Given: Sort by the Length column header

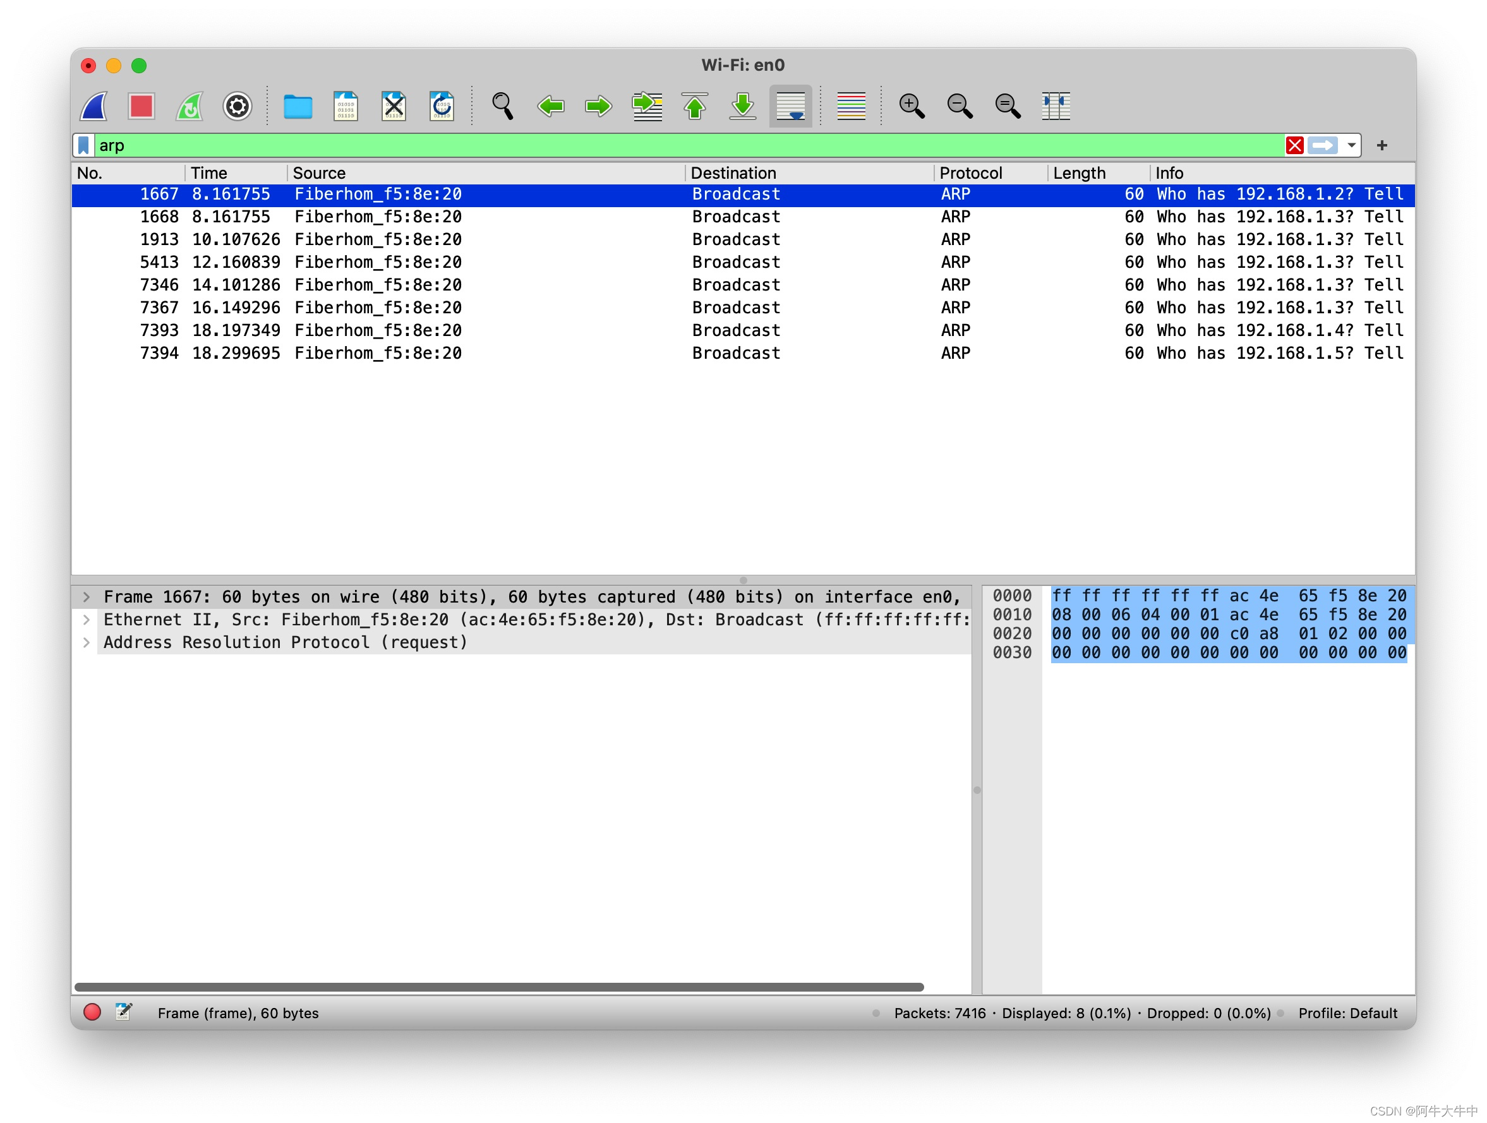Looking at the screenshot, I should point(1099,172).
